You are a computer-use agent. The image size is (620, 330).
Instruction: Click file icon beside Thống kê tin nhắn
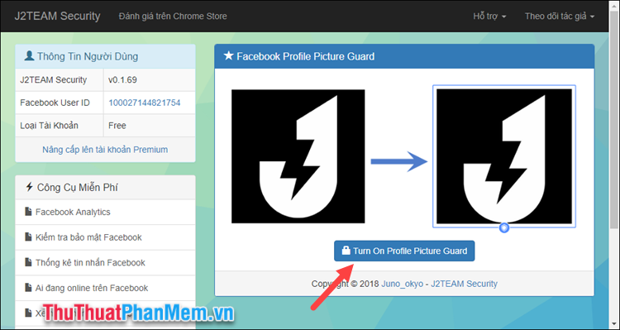click(28, 262)
